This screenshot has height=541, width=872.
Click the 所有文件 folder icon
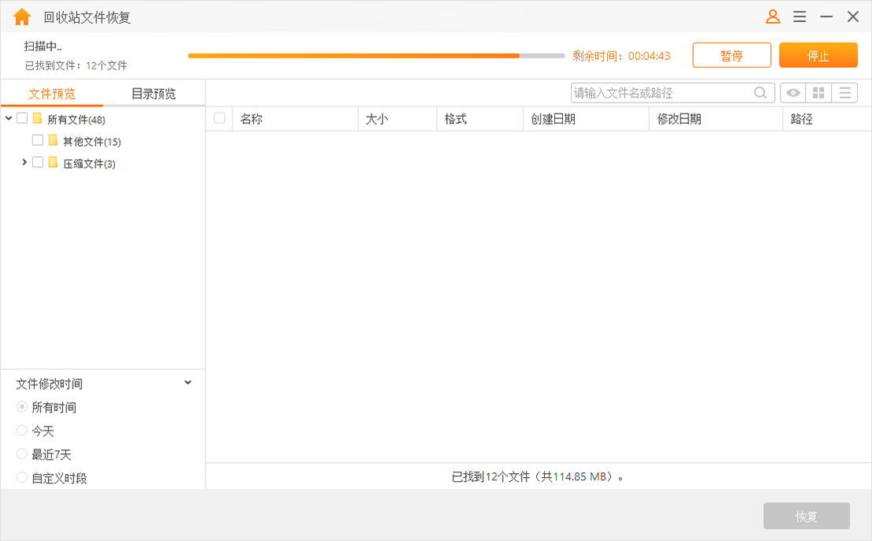click(37, 118)
